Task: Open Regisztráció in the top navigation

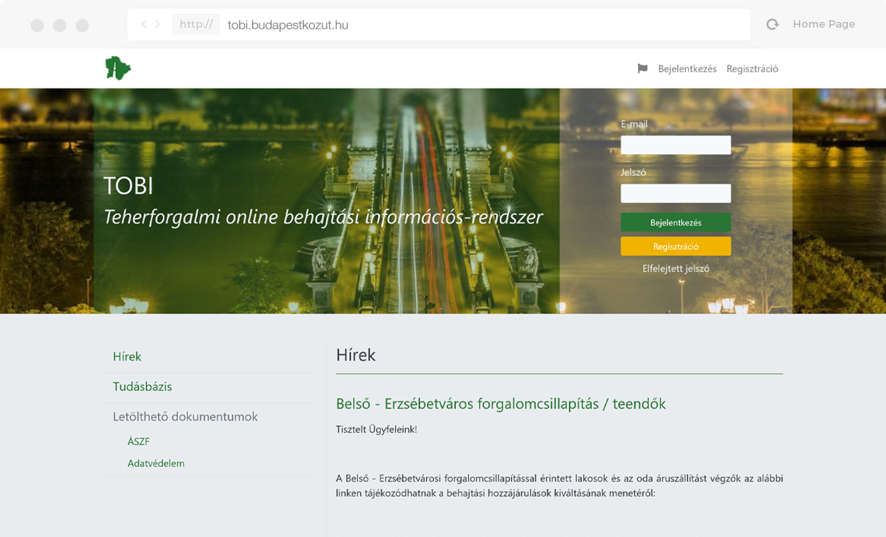Action: [752, 69]
